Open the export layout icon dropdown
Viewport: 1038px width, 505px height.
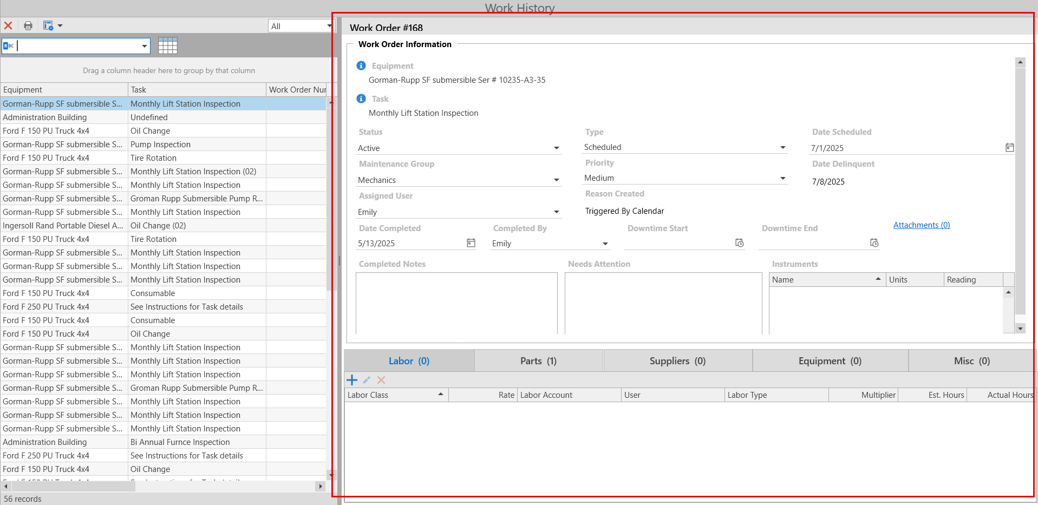pos(60,25)
